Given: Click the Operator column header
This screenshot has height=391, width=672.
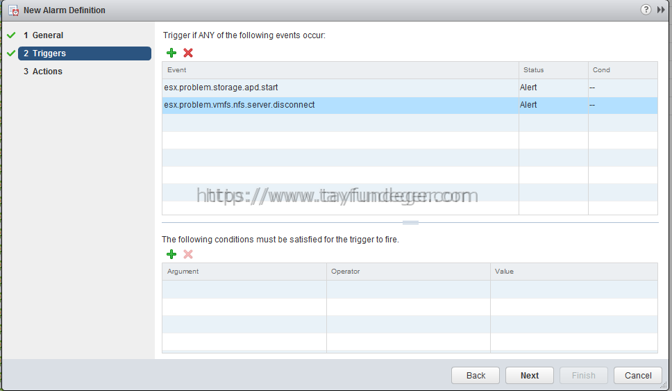Looking at the screenshot, I should pos(408,272).
